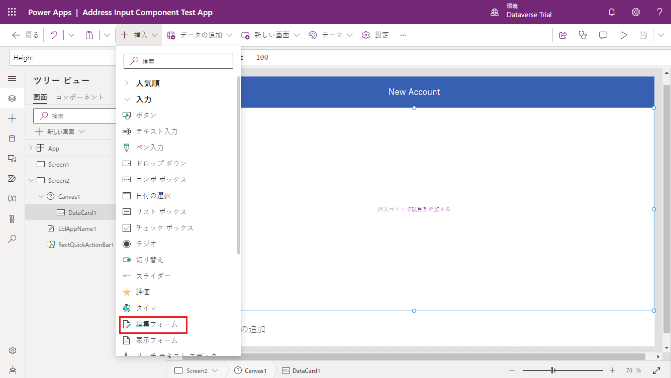
Task: Open the advanced tools icon in sidebar
Action: (x=12, y=219)
